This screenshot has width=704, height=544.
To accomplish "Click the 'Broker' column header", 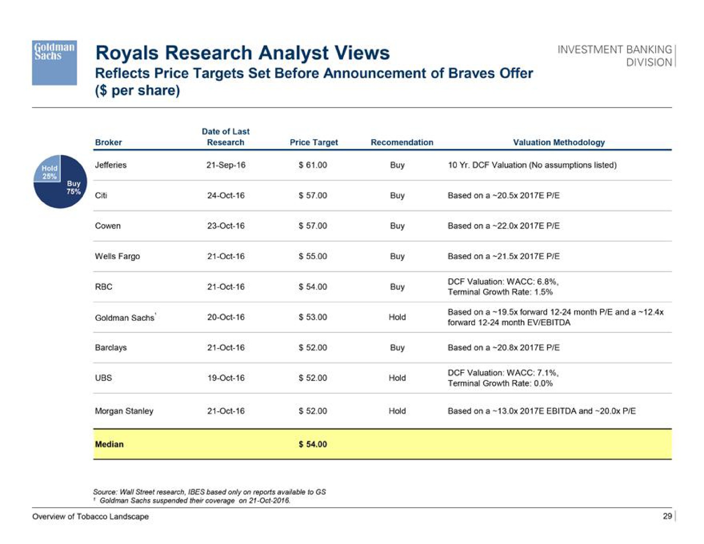I will [108, 142].
